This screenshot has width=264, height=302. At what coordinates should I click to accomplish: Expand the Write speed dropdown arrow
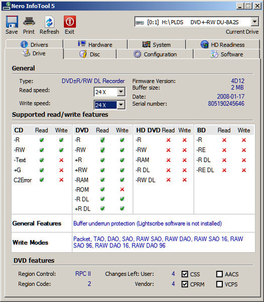[x=121, y=105]
